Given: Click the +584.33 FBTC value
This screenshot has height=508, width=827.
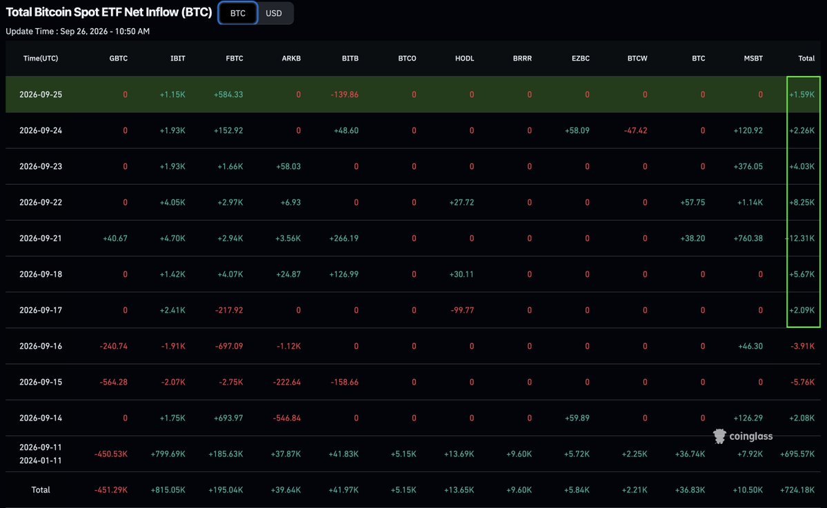Looking at the screenshot, I should point(228,95).
